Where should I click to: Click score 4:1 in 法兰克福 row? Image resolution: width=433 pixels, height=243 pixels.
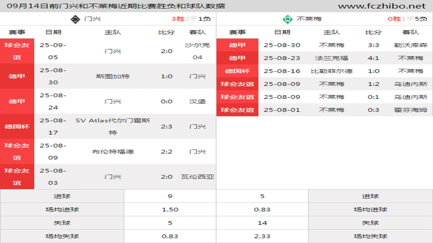[373, 58]
